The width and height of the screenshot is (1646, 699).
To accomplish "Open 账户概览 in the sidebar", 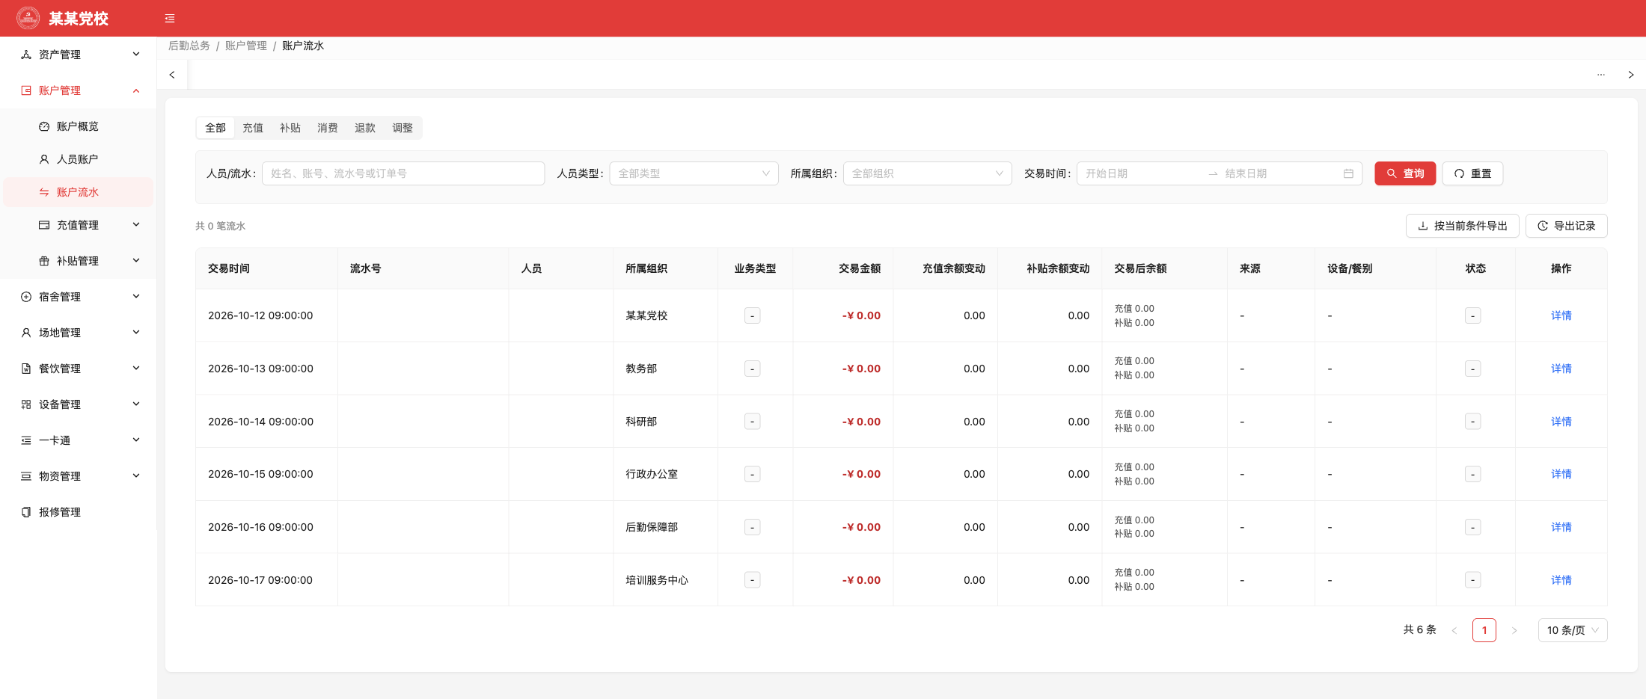I will [78, 126].
